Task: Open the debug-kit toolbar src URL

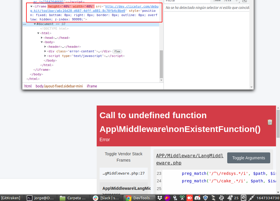Action: coord(94,9)
